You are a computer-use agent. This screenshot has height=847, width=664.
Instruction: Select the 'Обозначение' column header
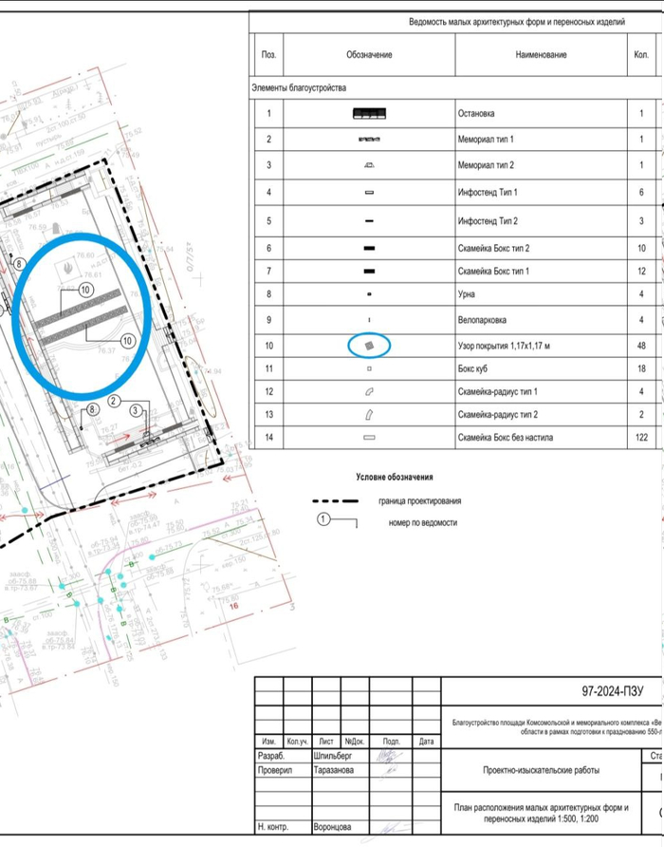tap(369, 55)
